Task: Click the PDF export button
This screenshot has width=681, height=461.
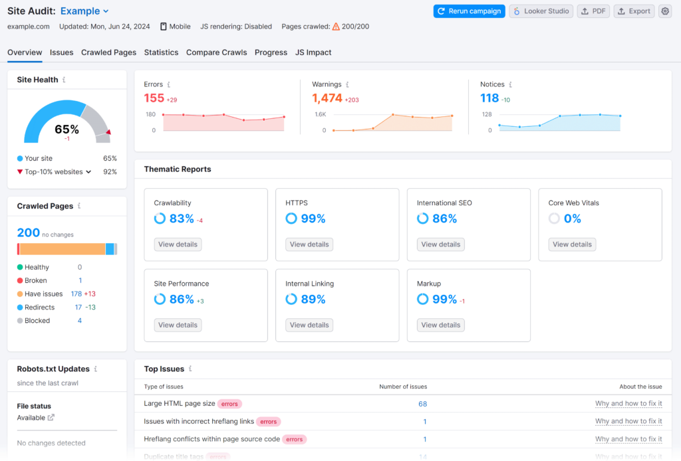Action: (593, 11)
